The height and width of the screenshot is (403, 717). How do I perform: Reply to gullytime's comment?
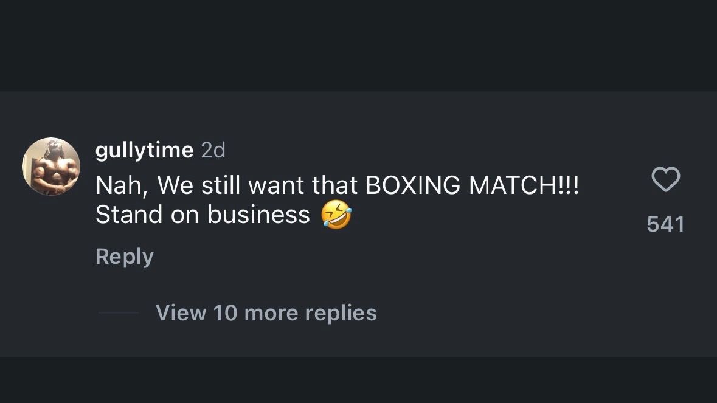124,257
